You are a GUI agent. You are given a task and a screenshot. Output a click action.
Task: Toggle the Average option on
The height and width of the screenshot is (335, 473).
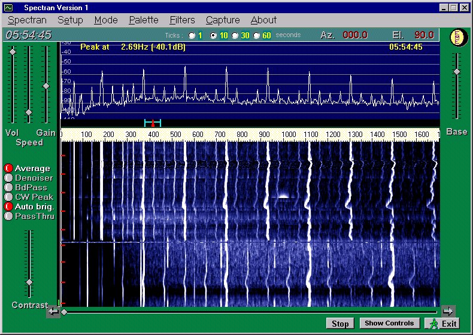point(8,169)
